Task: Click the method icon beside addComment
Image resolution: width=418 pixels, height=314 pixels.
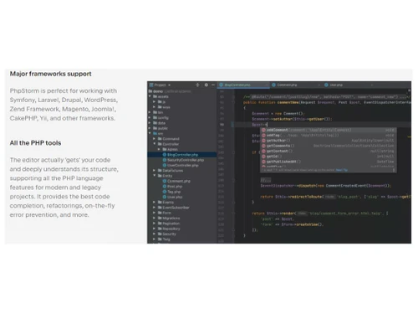Action: point(263,130)
